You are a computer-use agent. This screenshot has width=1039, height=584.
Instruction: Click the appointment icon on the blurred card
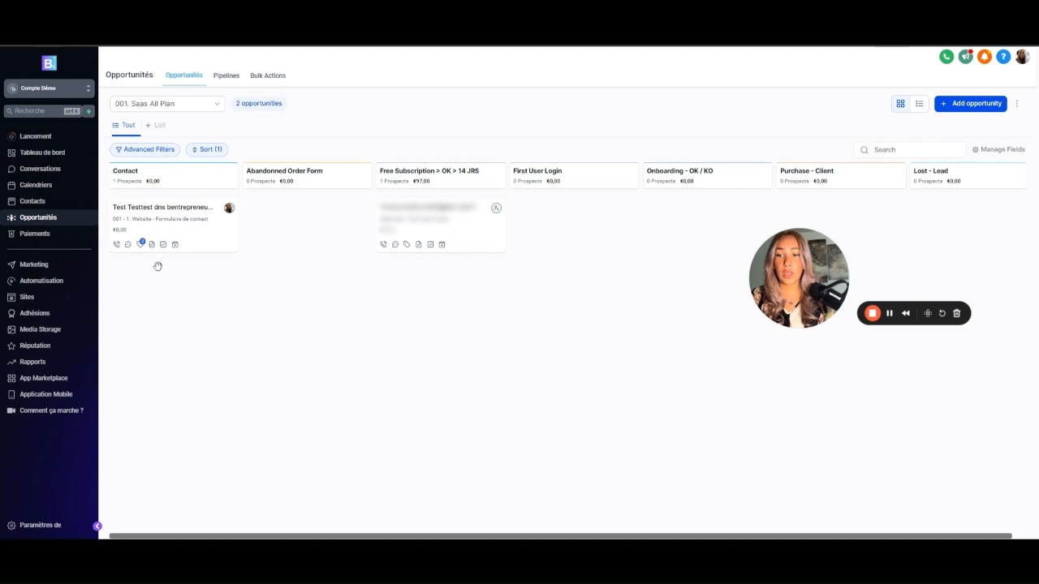[x=442, y=244]
